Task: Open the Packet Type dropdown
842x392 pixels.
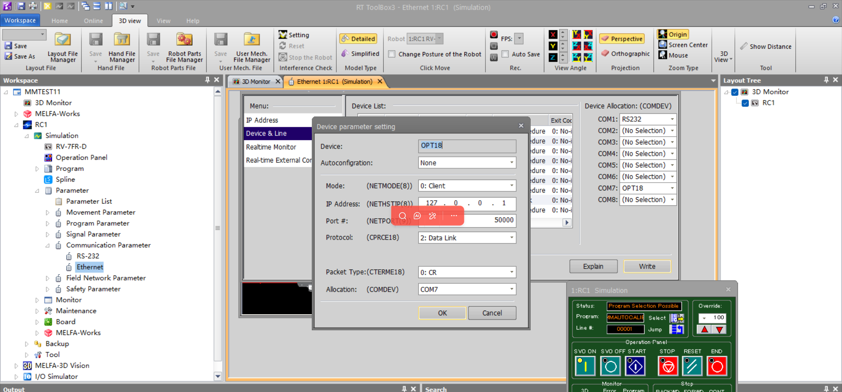Action: pyautogui.click(x=511, y=272)
